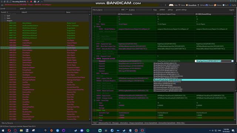Select the Bandicam pencil drawing tool
Image resolution: width=237 pixels, height=133 pixels.
click(39, 1)
